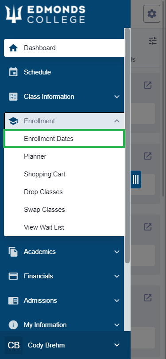Click the sidebar vertical scrollbar
The image size is (166, 359).
point(127,146)
